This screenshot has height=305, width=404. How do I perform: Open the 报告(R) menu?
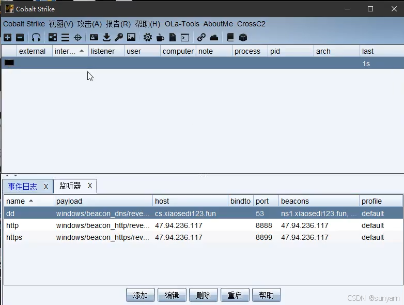tap(118, 24)
